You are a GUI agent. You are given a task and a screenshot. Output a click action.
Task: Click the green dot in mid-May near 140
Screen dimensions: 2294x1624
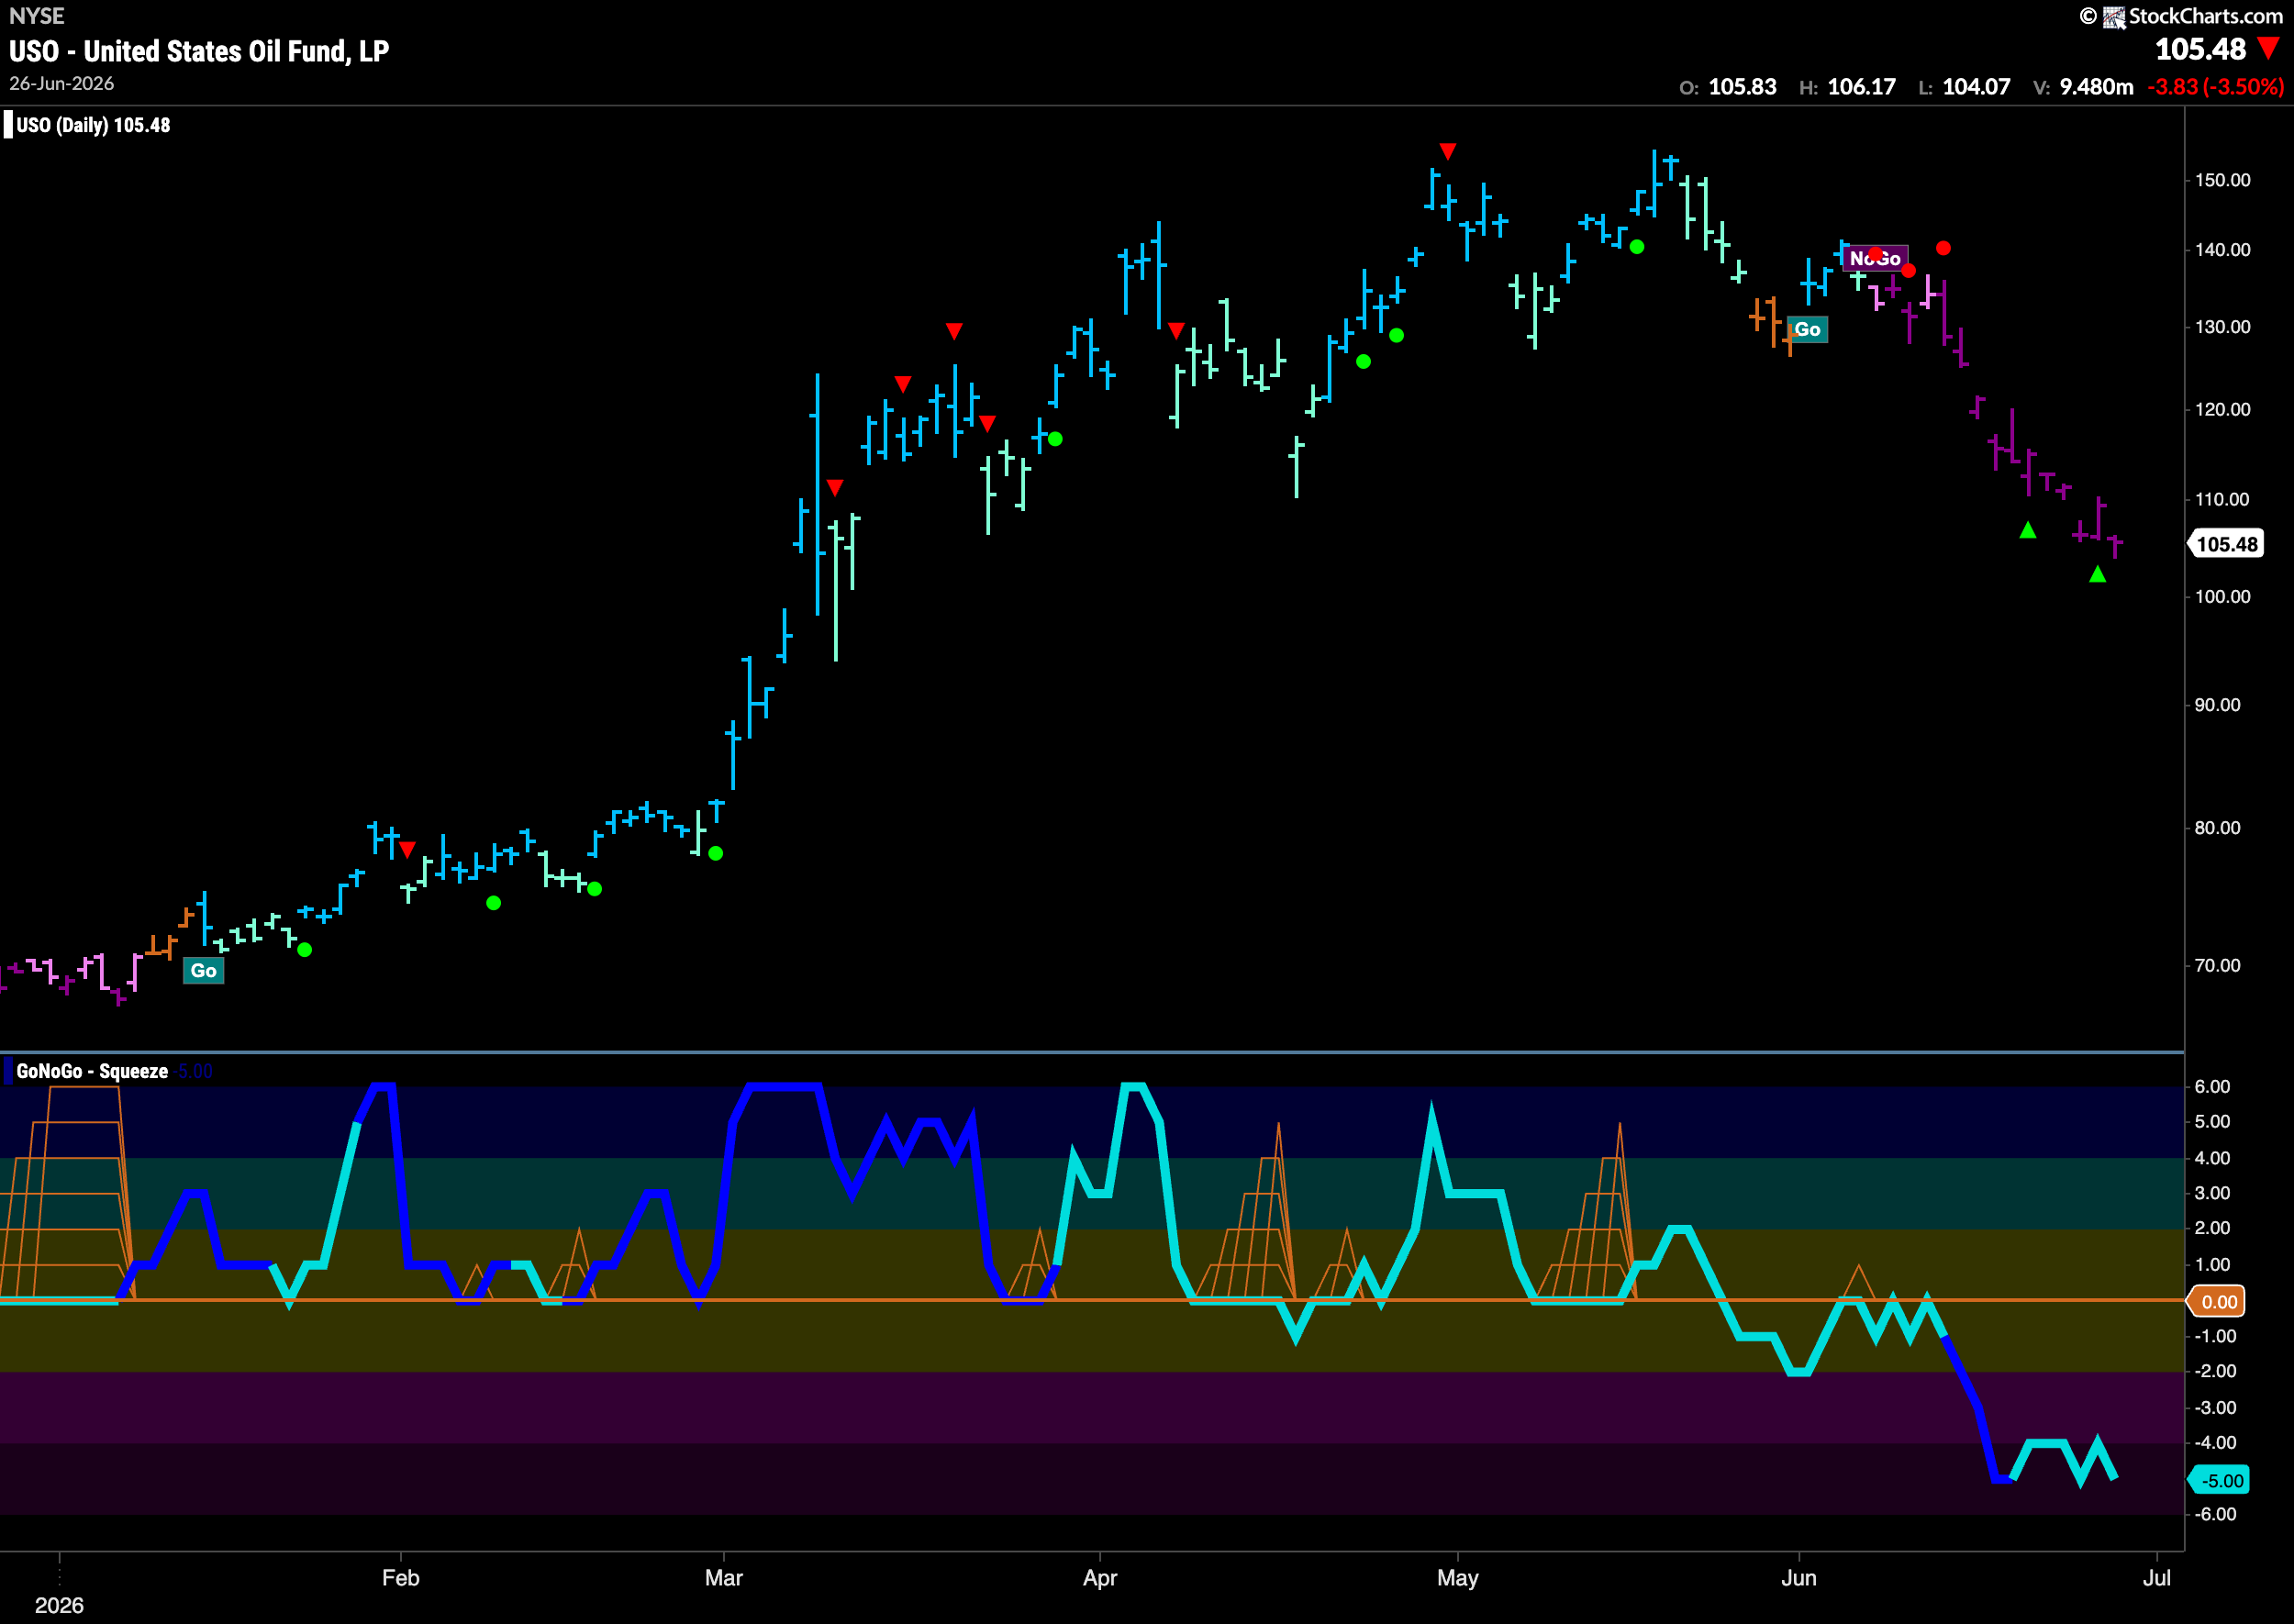point(1637,246)
